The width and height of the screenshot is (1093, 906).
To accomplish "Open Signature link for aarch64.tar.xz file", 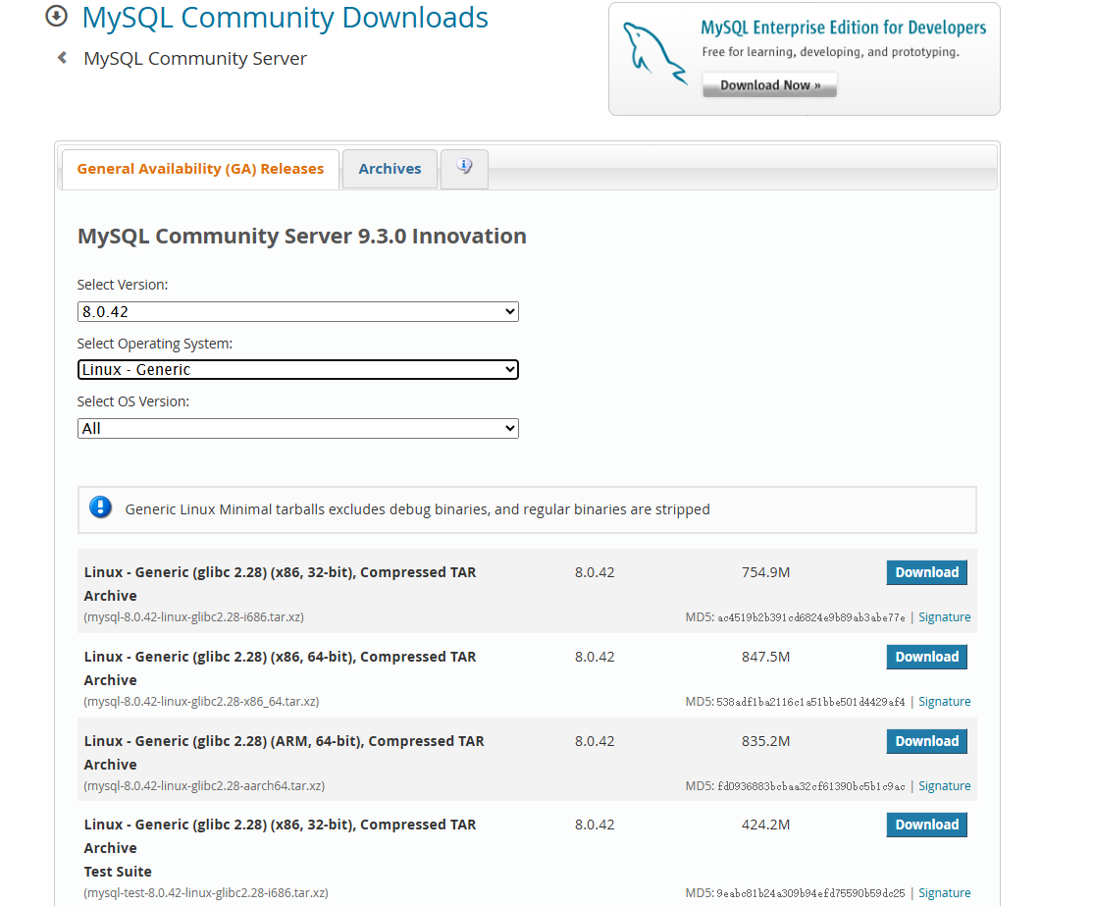I will tap(944, 786).
